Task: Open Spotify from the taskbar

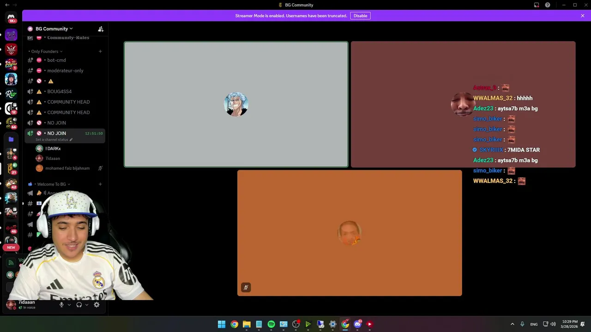Action: pos(271,324)
